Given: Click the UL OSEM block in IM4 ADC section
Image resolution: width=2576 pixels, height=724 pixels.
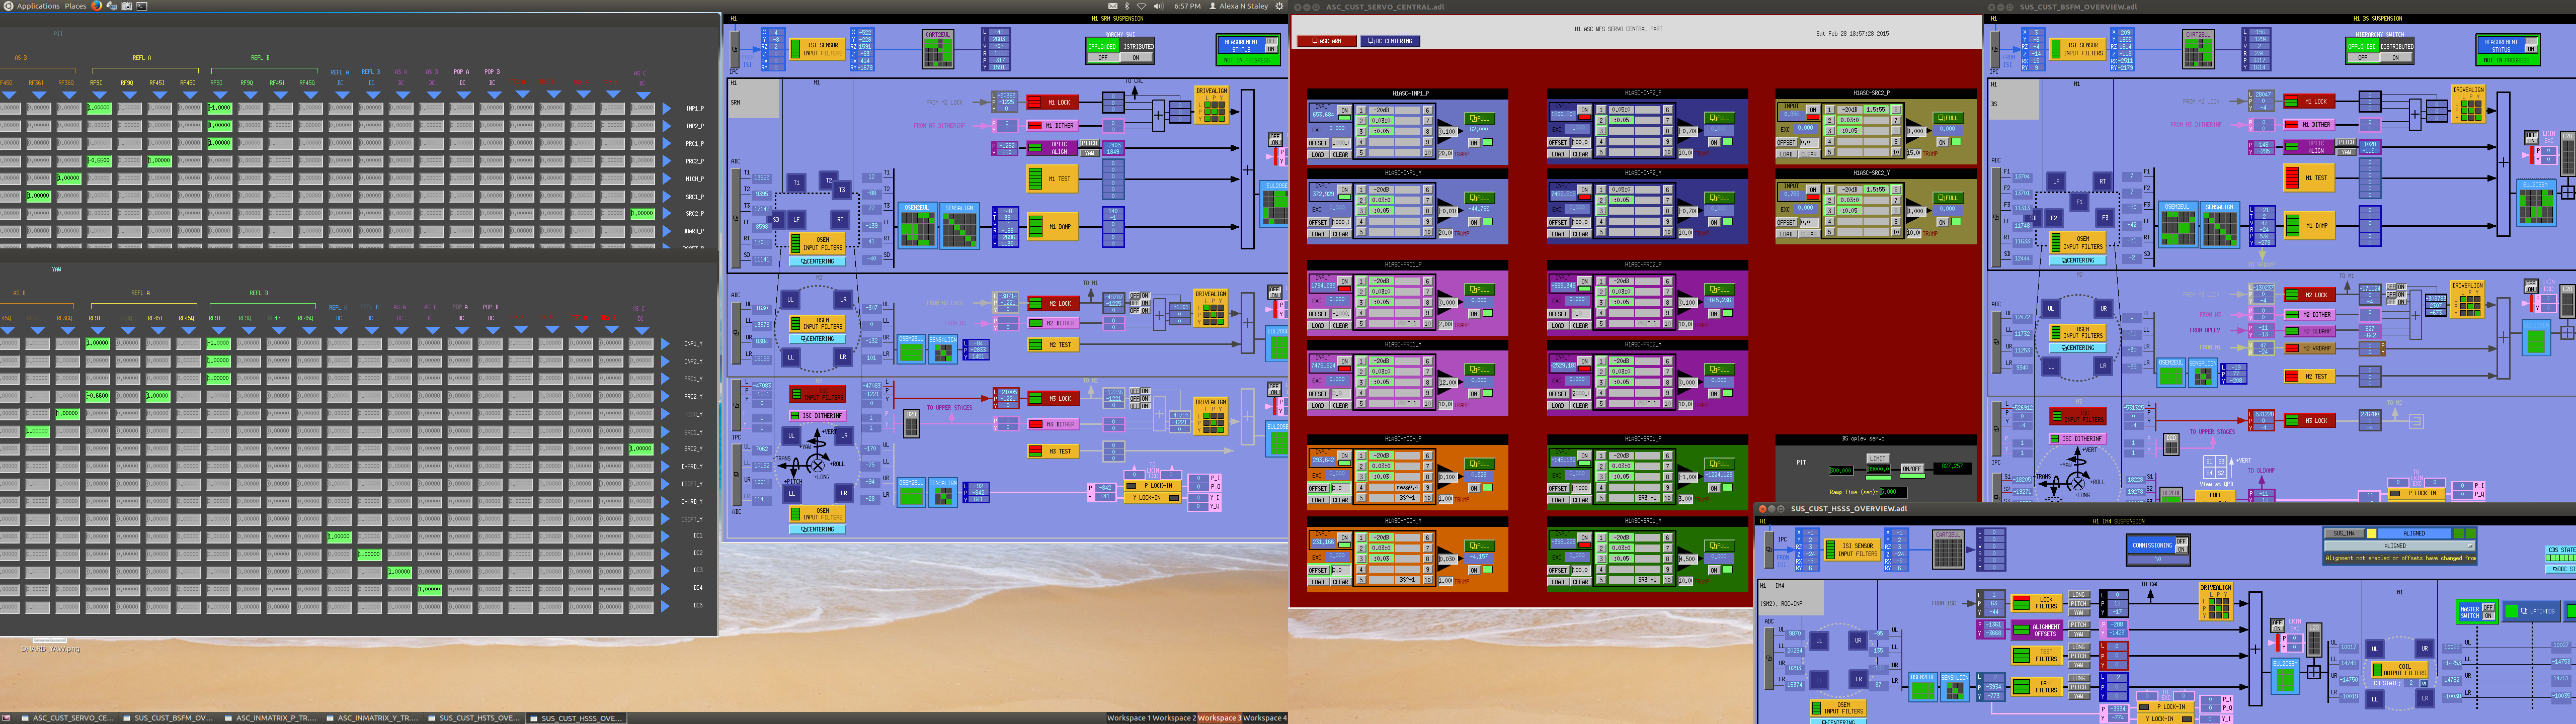Looking at the screenshot, I should [x=1820, y=641].
